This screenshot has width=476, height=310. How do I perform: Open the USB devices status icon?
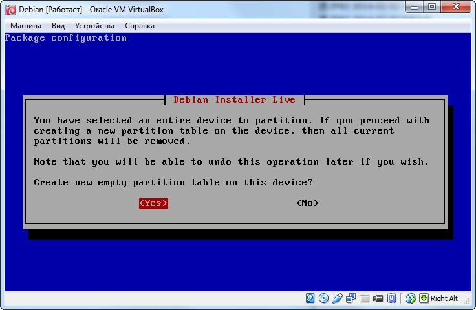[338, 298]
